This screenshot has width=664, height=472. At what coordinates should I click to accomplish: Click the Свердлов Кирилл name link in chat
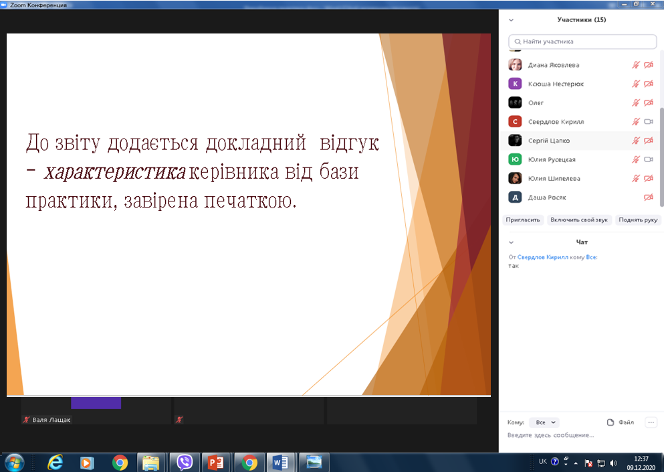pos(542,257)
